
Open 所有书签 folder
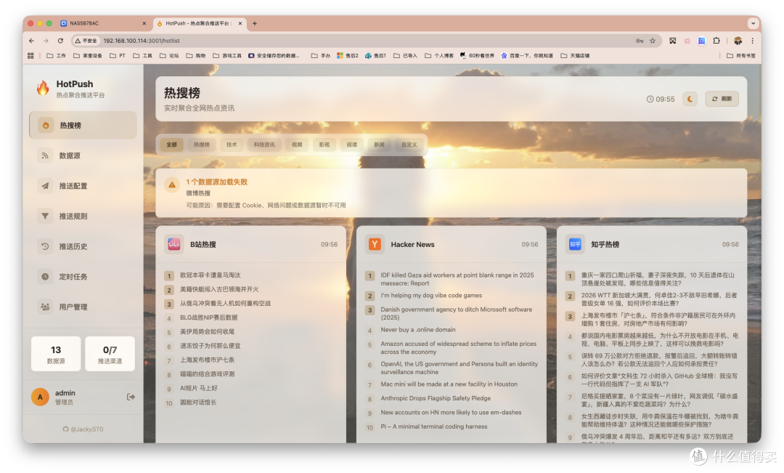pos(741,55)
